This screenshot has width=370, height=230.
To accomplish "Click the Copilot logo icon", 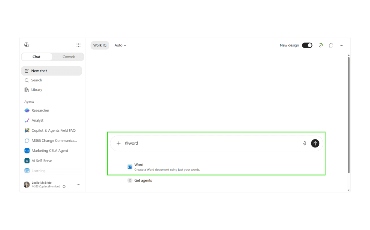I will coord(27,45).
